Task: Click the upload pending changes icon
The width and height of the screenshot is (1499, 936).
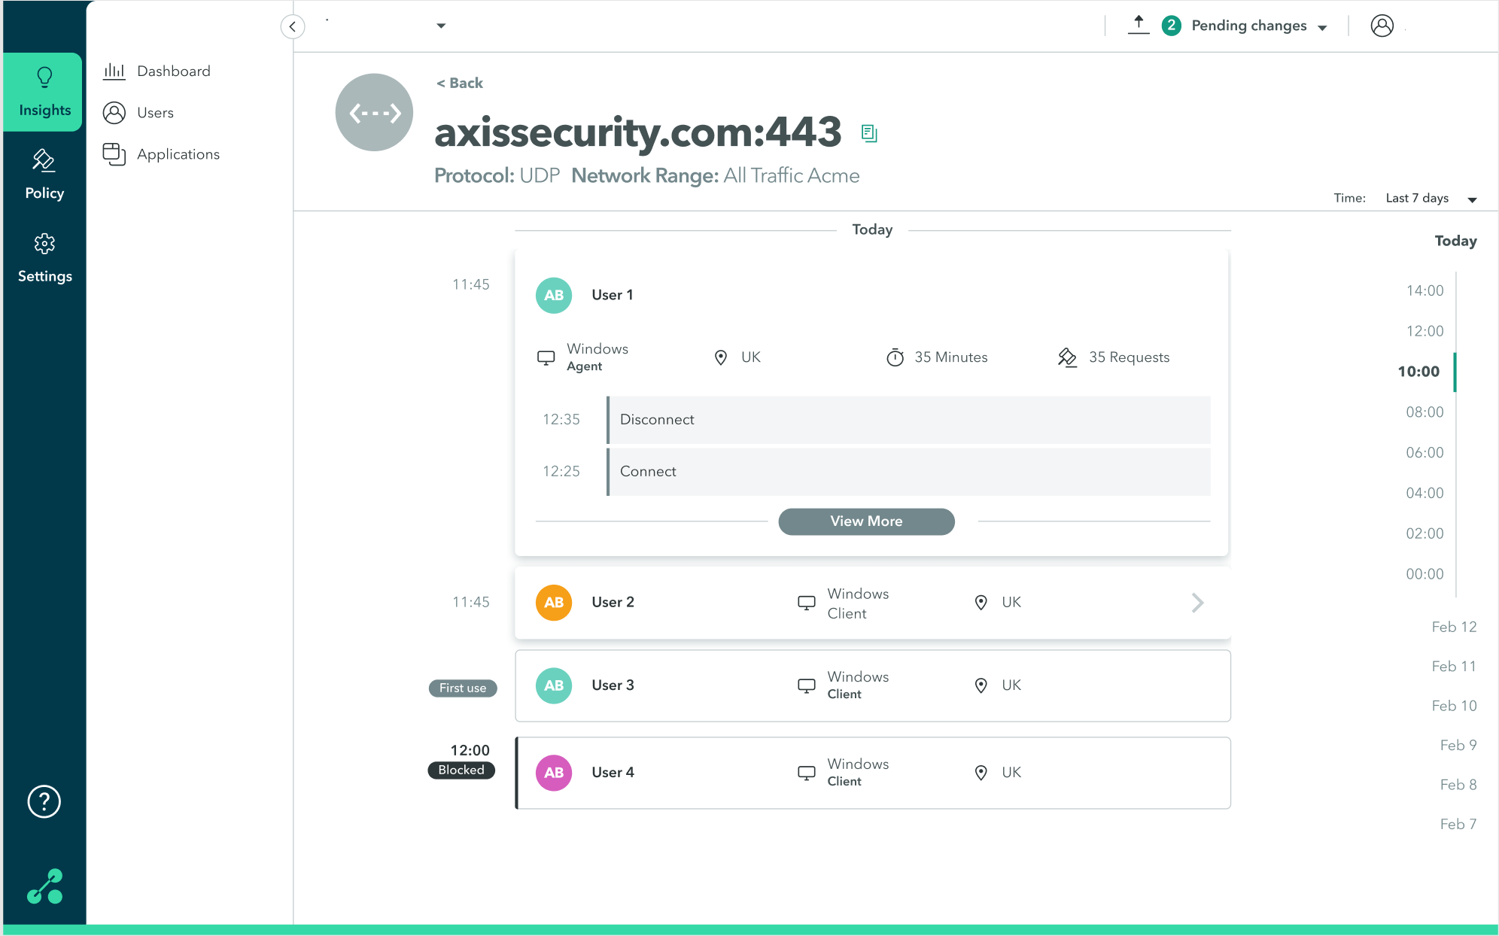Action: [1139, 25]
